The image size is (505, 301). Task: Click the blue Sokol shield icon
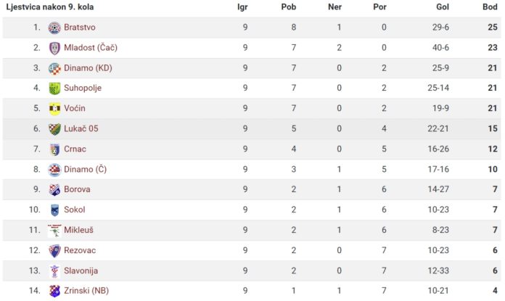coord(54,210)
